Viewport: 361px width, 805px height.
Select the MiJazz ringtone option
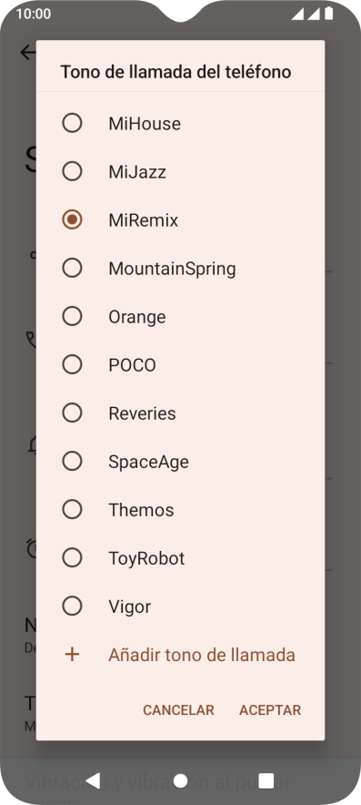pyautogui.click(x=180, y=171)
